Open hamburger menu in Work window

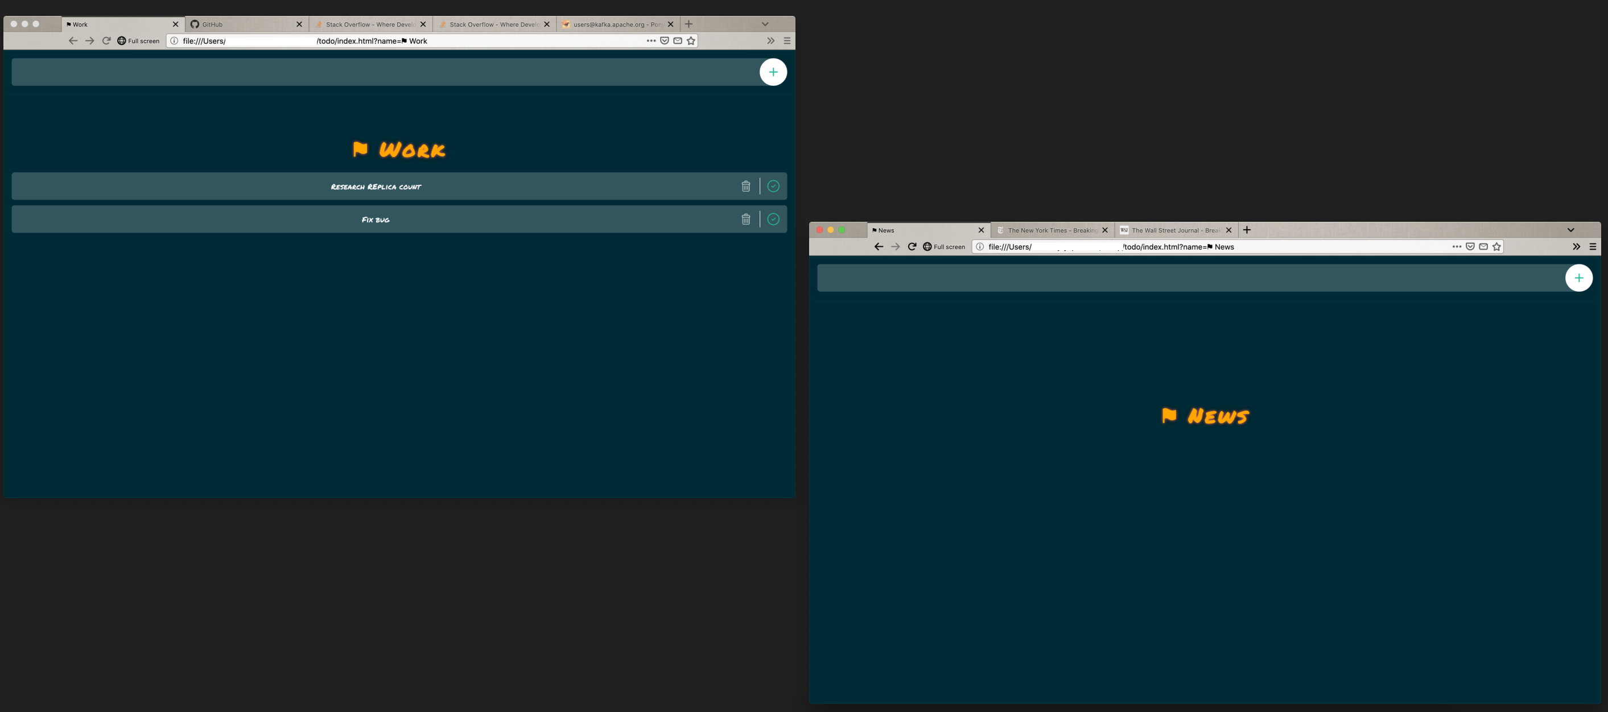[786, 40]
